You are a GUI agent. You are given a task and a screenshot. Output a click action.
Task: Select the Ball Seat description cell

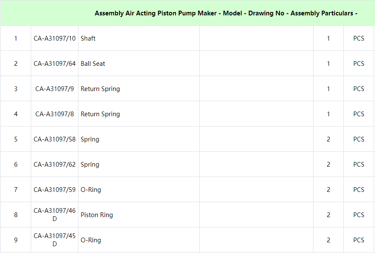pos(139,63)
